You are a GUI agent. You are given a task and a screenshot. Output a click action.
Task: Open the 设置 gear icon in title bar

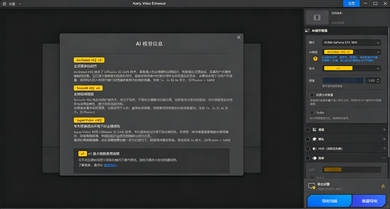point(4,4)
